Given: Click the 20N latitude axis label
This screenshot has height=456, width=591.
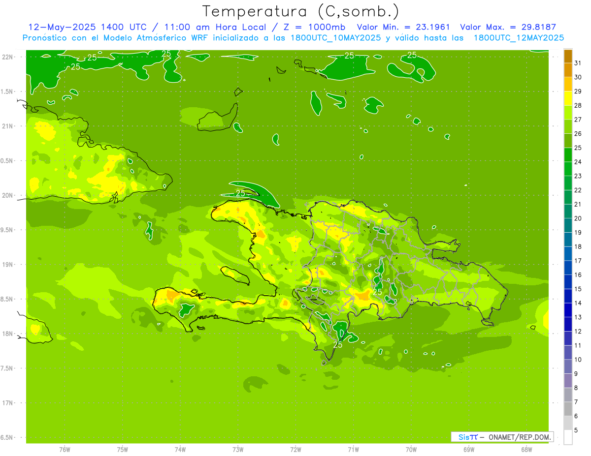Looking at the screenshot, I should [7, 195].
